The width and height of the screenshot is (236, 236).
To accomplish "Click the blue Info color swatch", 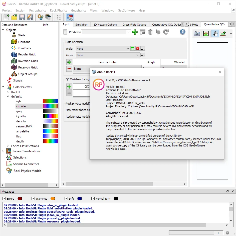I will point(80,199).
